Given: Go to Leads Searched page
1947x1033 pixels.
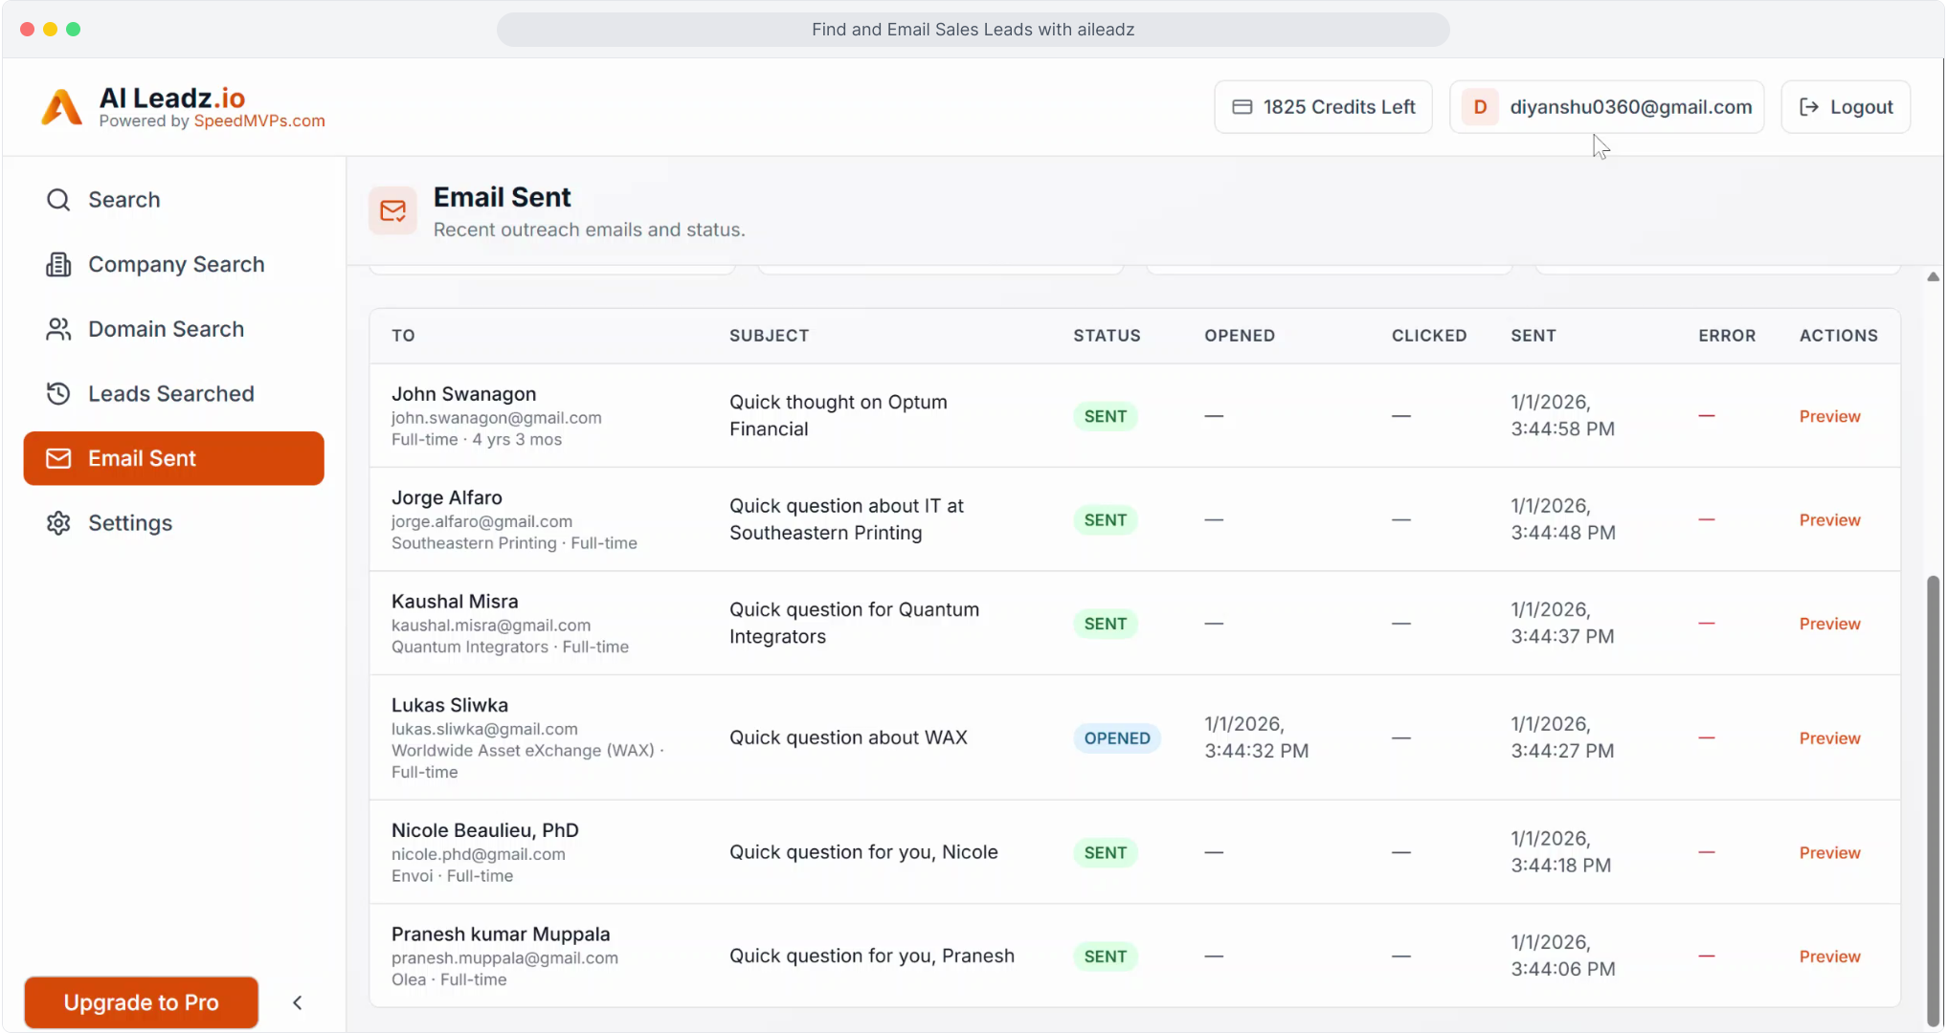Looking at the screenshot, I should coord(170,394).
